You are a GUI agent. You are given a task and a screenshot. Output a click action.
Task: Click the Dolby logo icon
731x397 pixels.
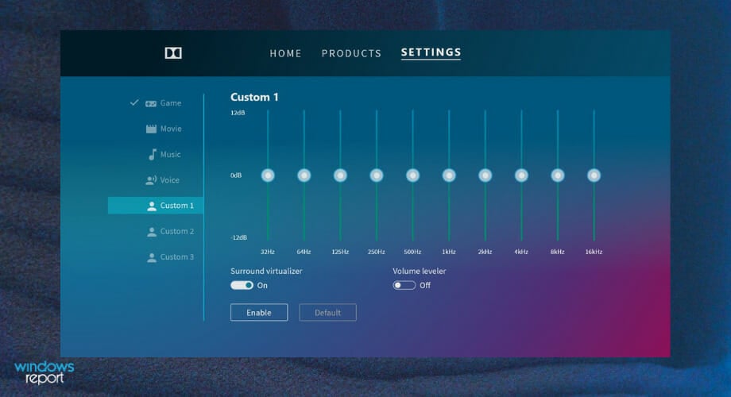click(173, 53)
